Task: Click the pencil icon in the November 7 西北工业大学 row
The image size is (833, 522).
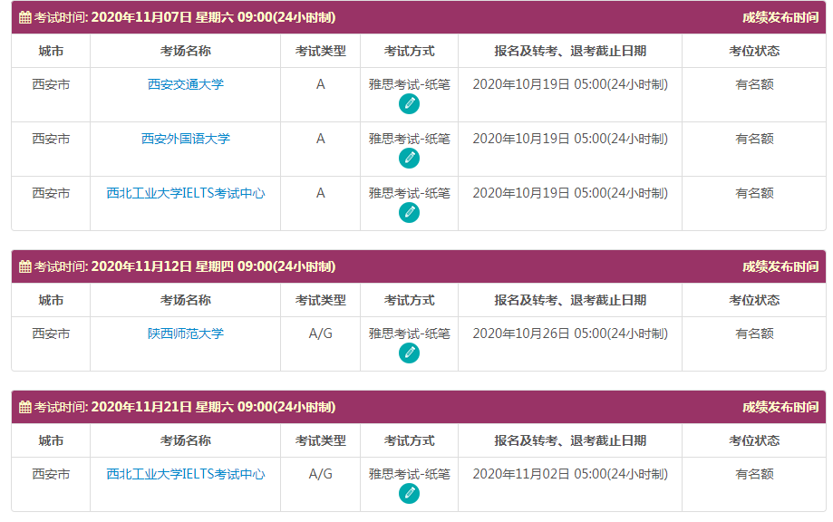Action: pyautogui.click(x=409, y=212)
